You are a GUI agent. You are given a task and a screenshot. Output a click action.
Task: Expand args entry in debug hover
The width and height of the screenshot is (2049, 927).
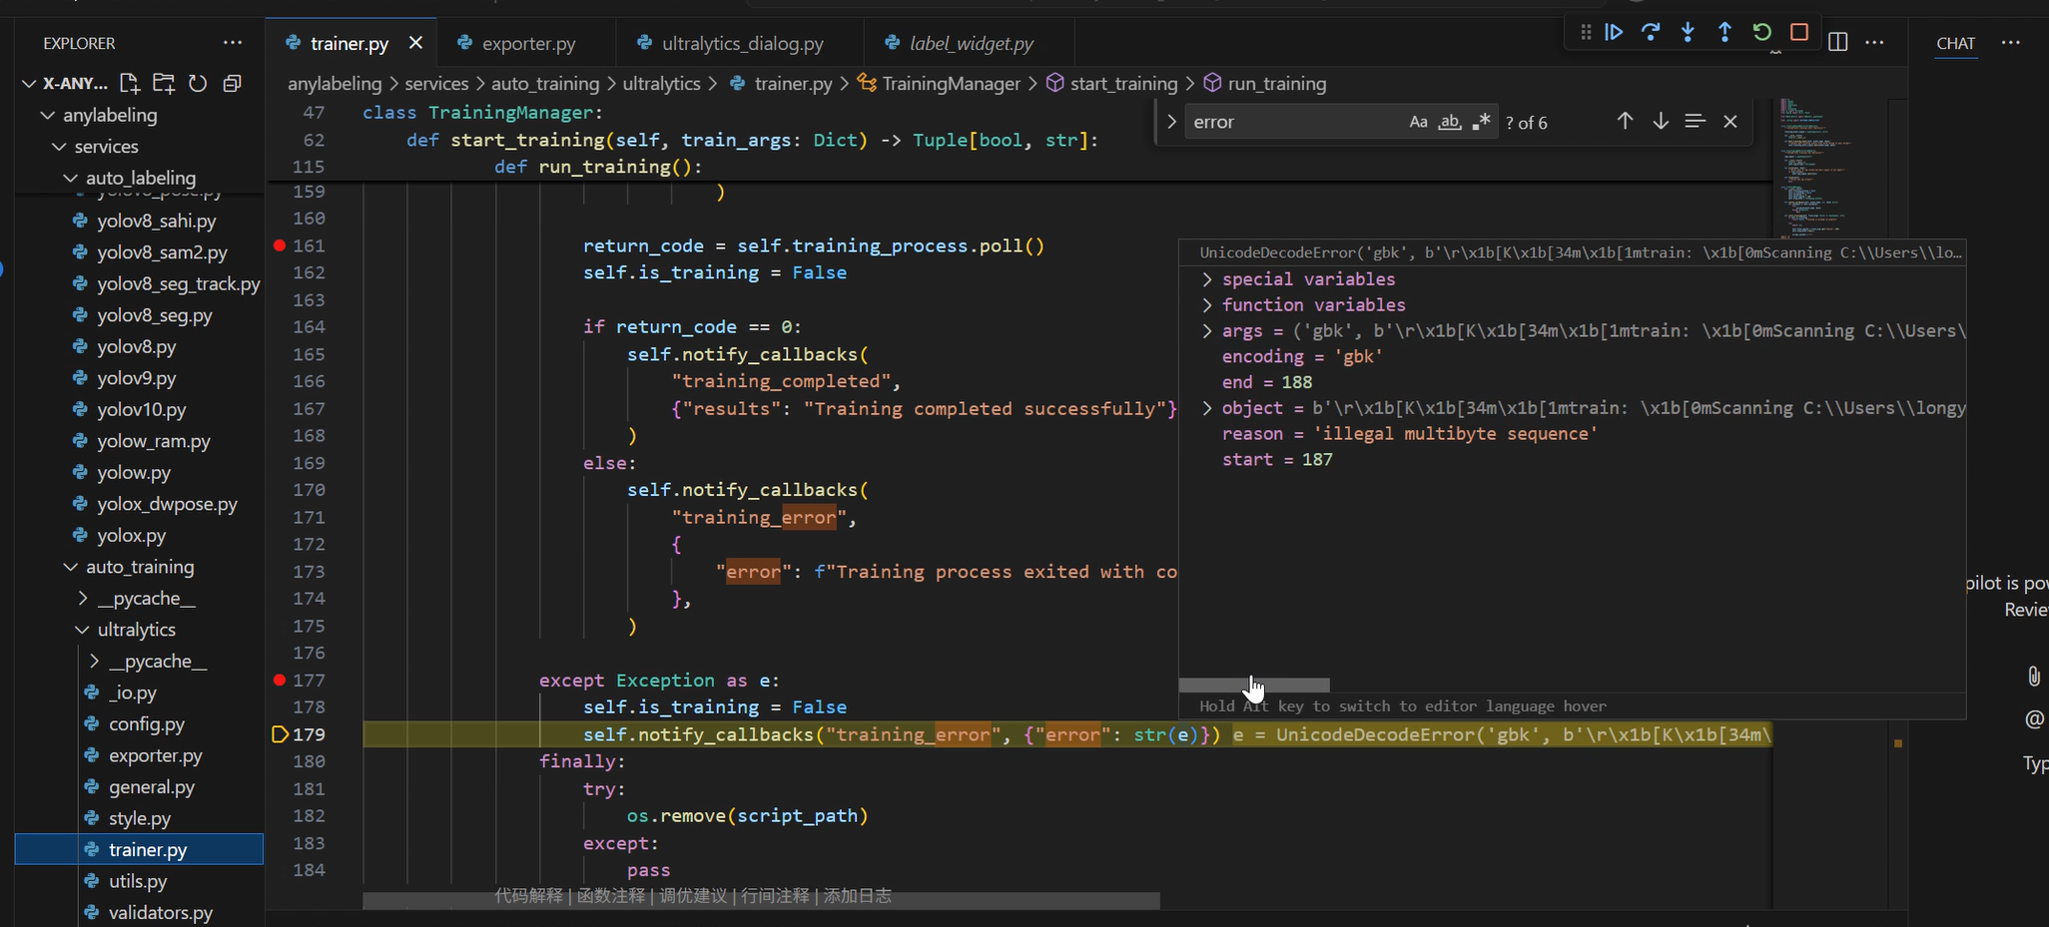click(1207, 331)
